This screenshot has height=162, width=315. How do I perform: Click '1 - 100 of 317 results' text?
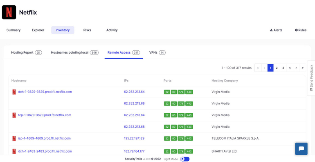click(236, 68)
